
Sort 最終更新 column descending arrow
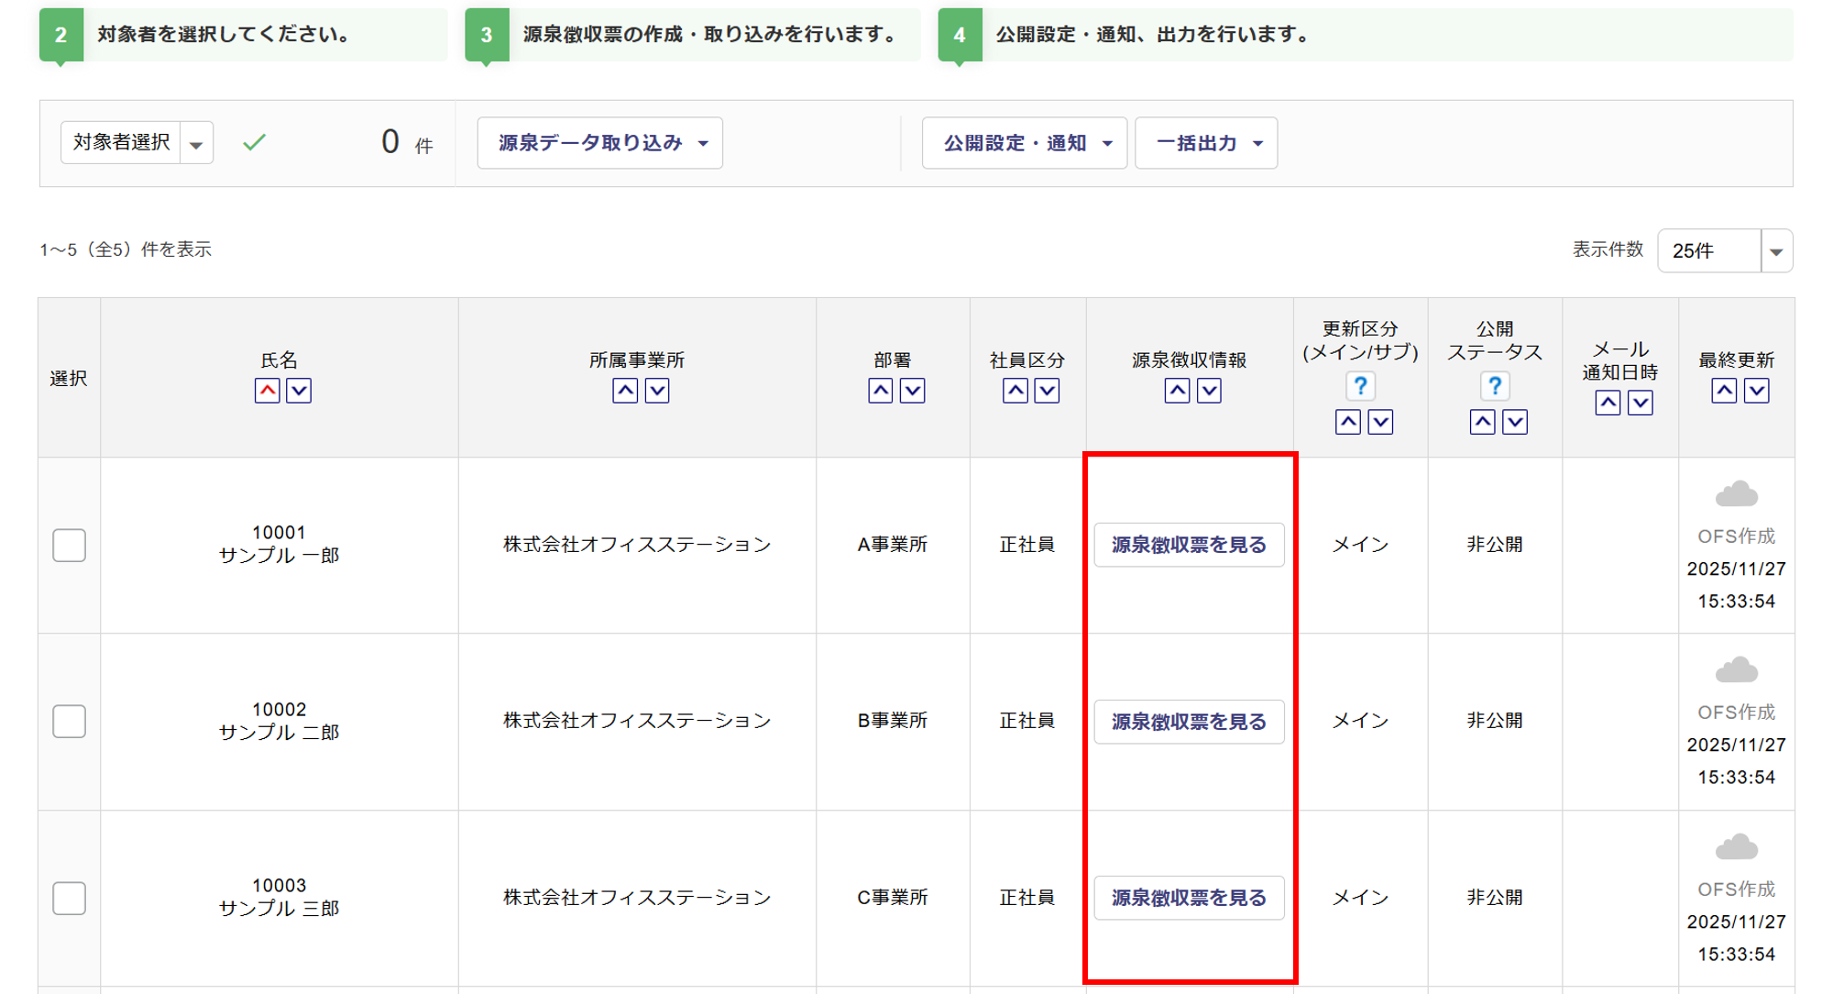click(x=1756, y=391)
